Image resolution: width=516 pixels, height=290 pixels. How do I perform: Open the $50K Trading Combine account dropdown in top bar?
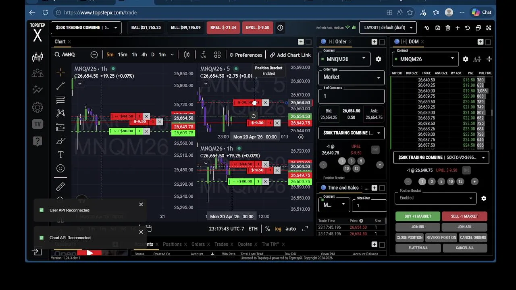(86, 28)
